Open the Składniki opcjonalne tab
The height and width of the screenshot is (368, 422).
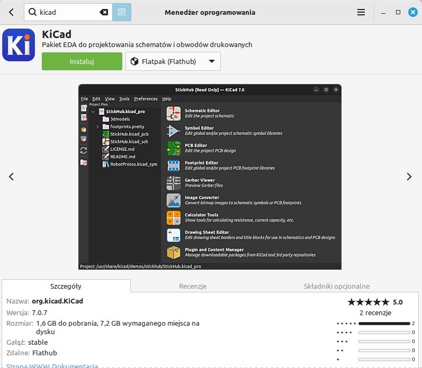336,286
